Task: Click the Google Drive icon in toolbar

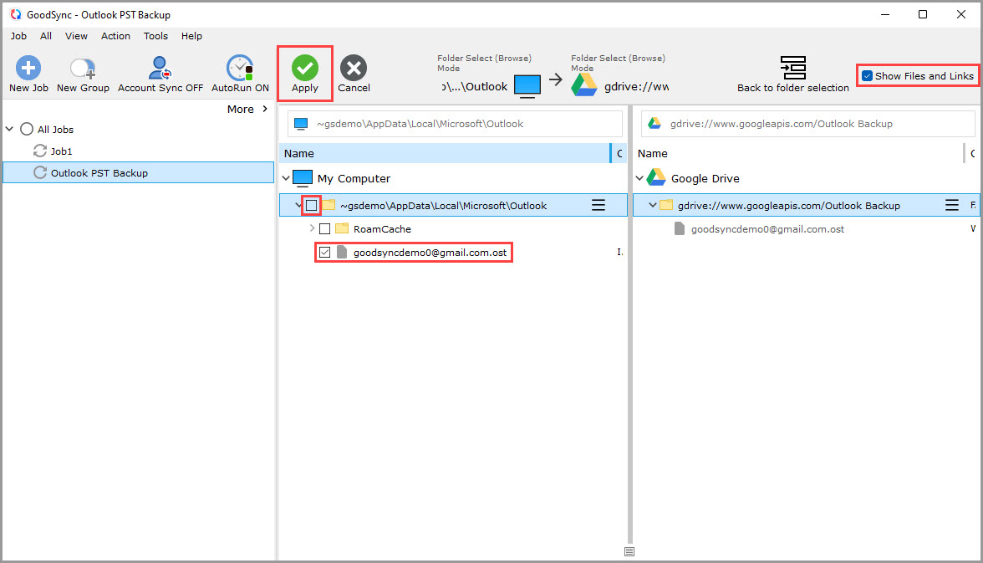Action: click(584, 84)
